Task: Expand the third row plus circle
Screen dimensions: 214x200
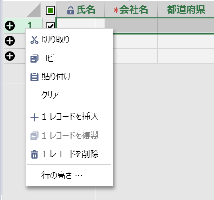Action: [x=10, y=56]
